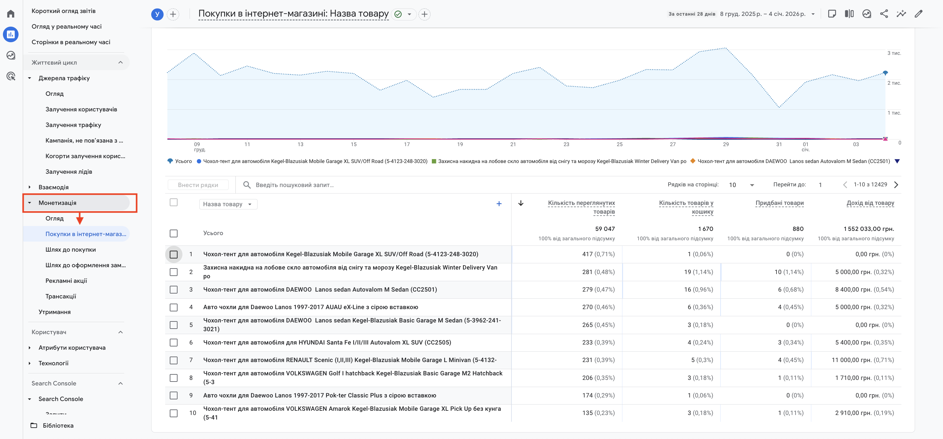The width and height of the screenshot is (943, 439).
Task: Click the Home icon in left rail
Action: [x=11, y=14]
